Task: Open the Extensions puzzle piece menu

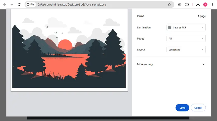Action: click(x=187, y=5)
